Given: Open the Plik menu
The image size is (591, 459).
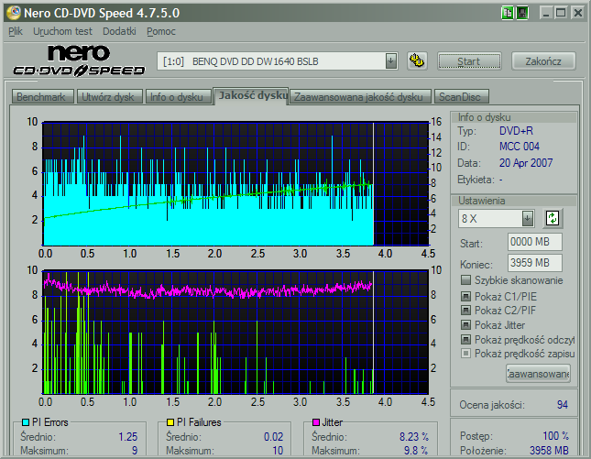Looking at the screenshot, I should (x=16, y=31).
